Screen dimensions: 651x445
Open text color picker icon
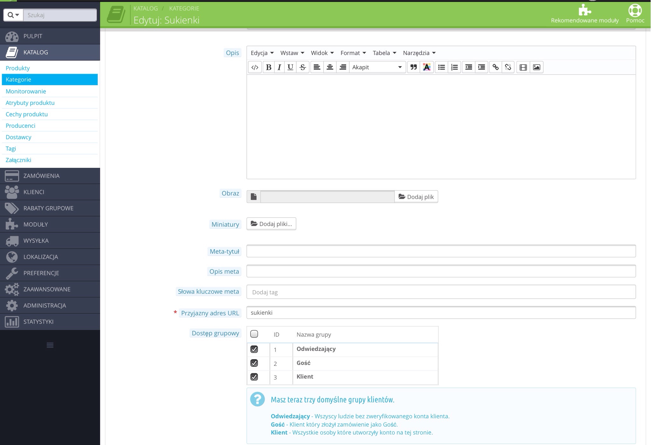(427, 67)
